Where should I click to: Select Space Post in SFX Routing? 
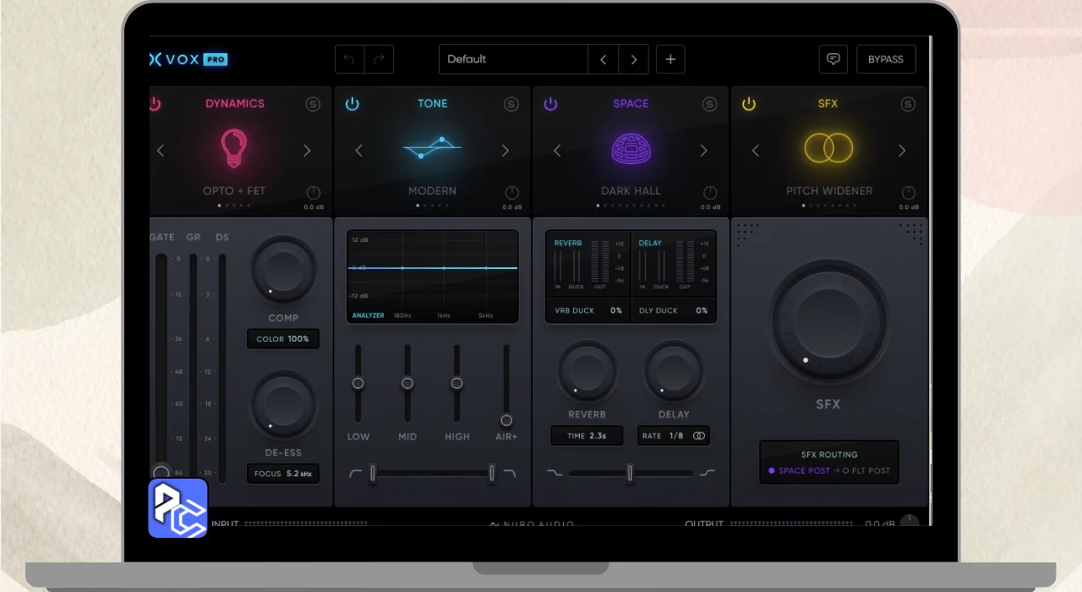click(800, 470)
